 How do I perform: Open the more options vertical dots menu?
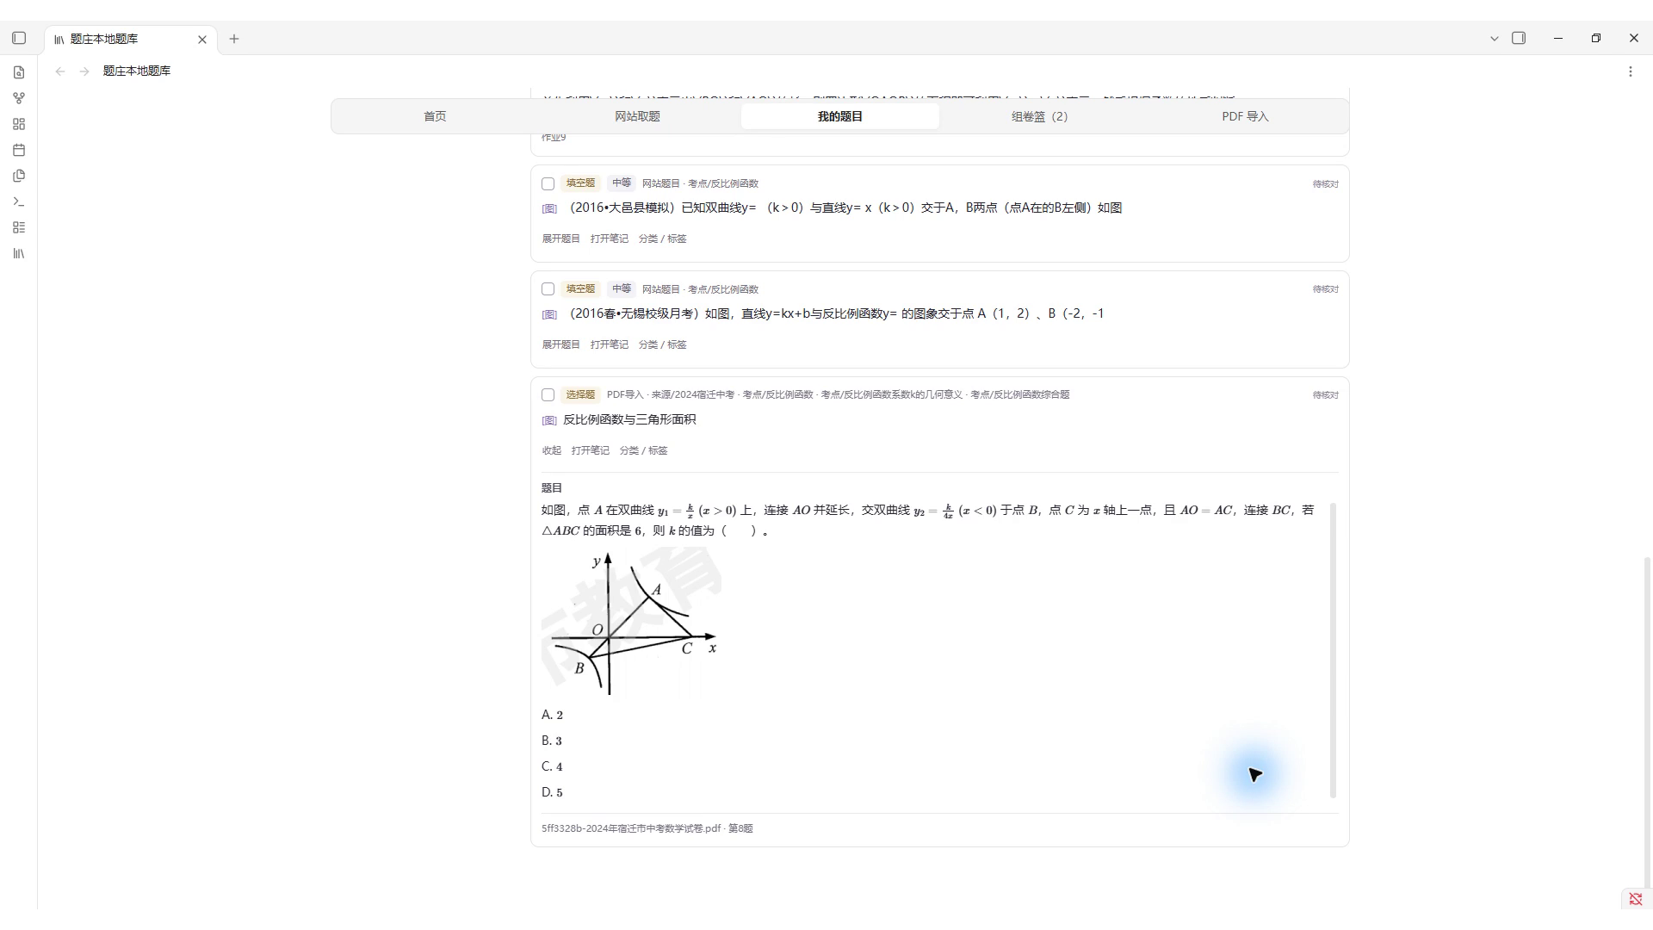[x=1630, y=71]
